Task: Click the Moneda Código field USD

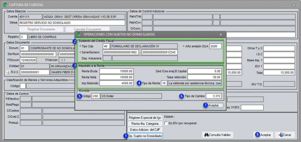Action: click(x=96, y=96)
